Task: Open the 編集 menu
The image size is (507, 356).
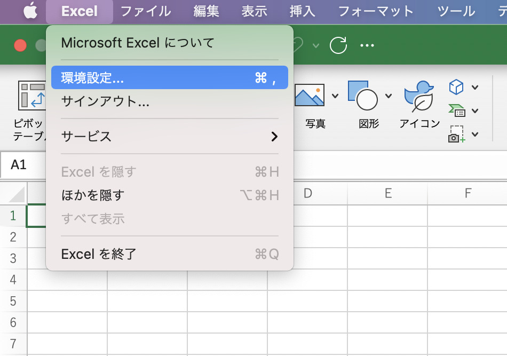Action: 207,12
